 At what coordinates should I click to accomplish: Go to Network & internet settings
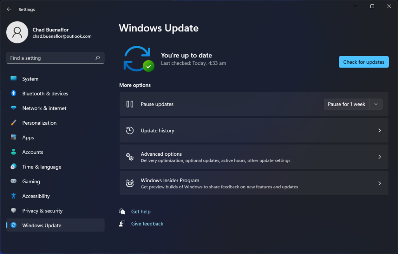pyautogui.click(x=55, y=108)
